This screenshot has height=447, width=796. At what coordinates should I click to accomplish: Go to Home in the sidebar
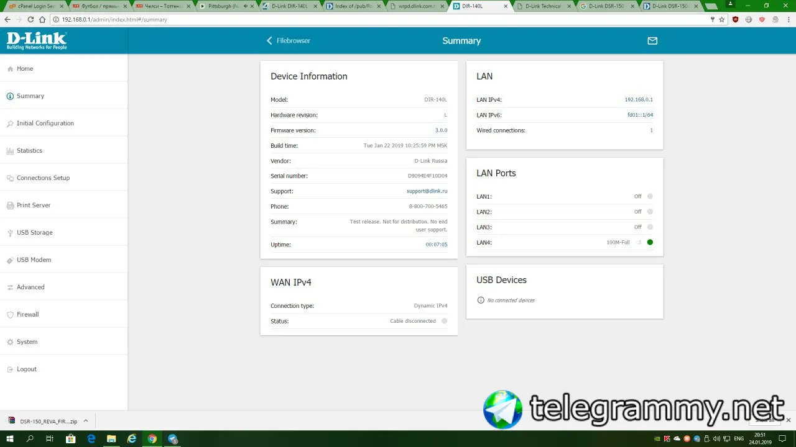click(x=64, y=69)
